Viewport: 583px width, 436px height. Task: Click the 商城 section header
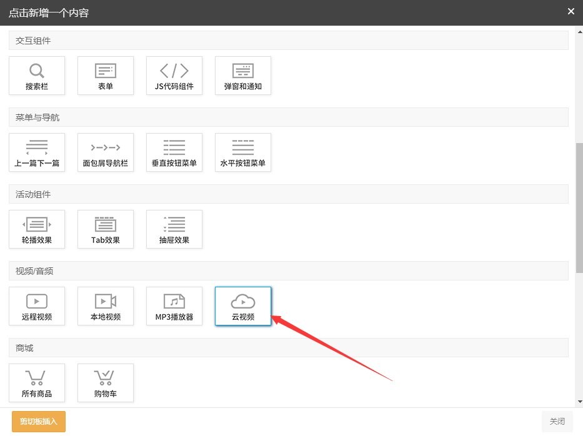[x=289, y=348]
